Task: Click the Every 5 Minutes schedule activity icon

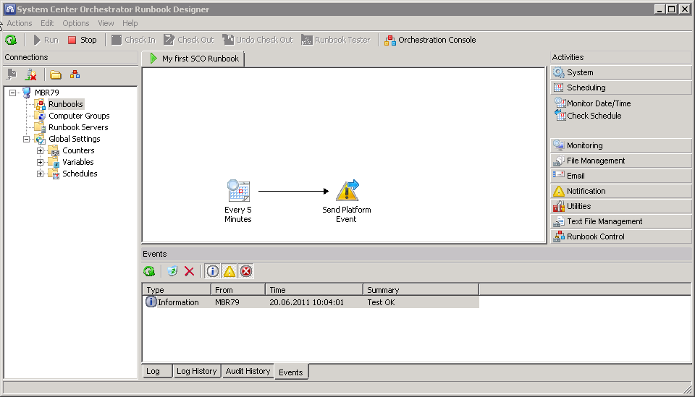Action: coord(238,191)
